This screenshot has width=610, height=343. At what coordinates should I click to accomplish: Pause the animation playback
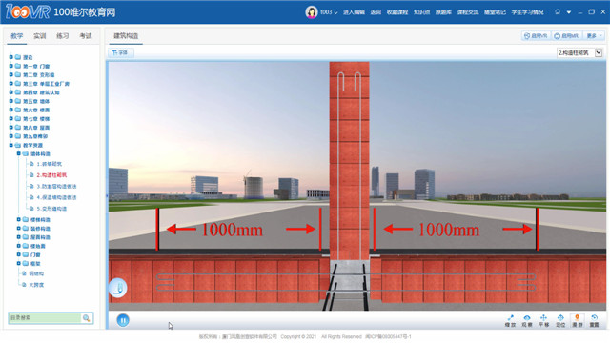(x=123, y=320)
